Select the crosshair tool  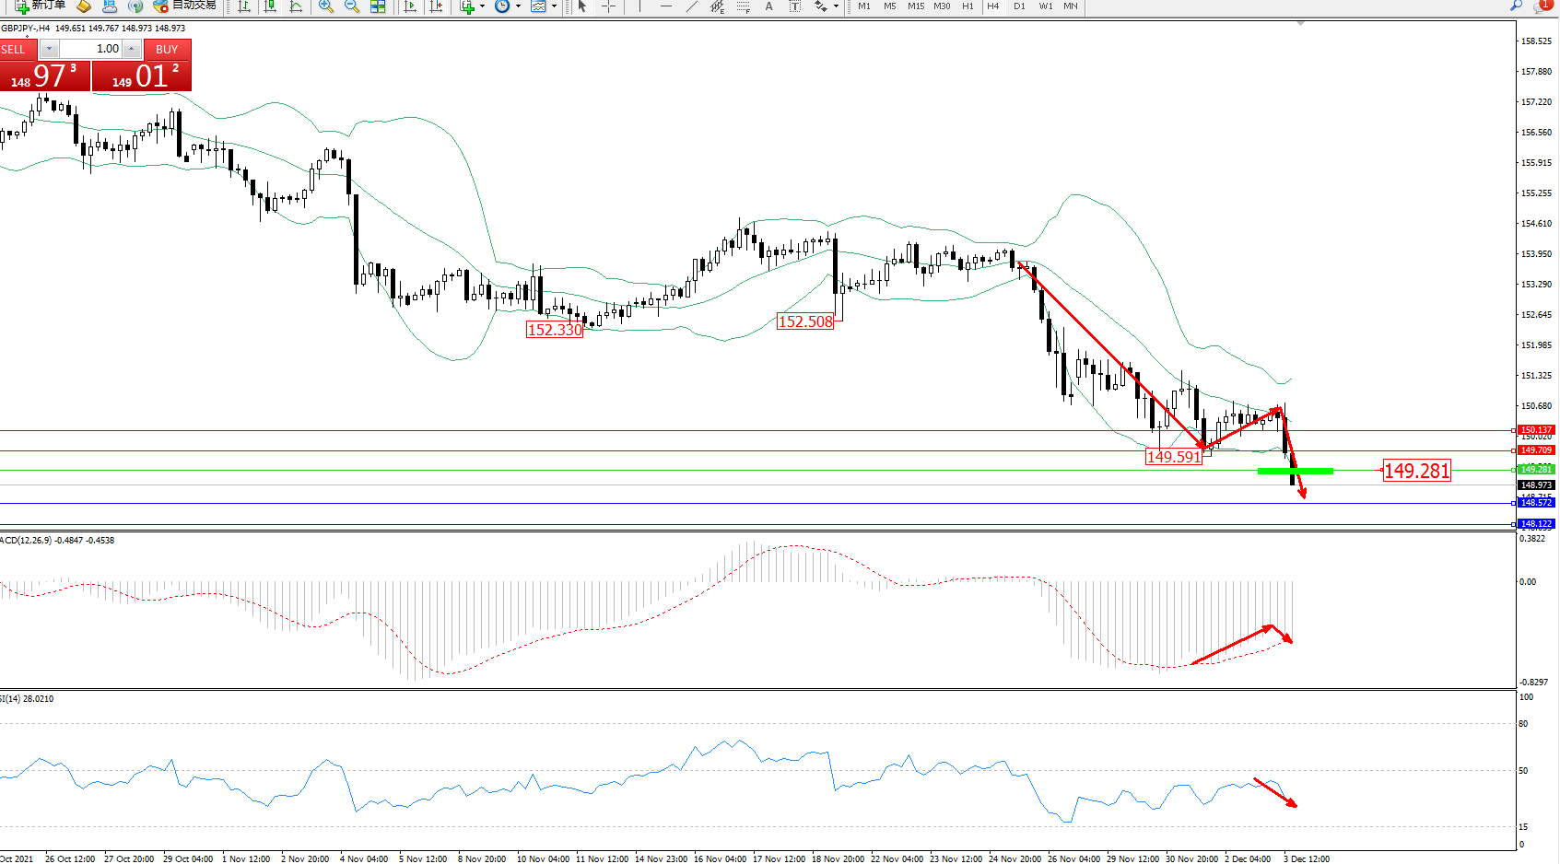coord(609,6)
